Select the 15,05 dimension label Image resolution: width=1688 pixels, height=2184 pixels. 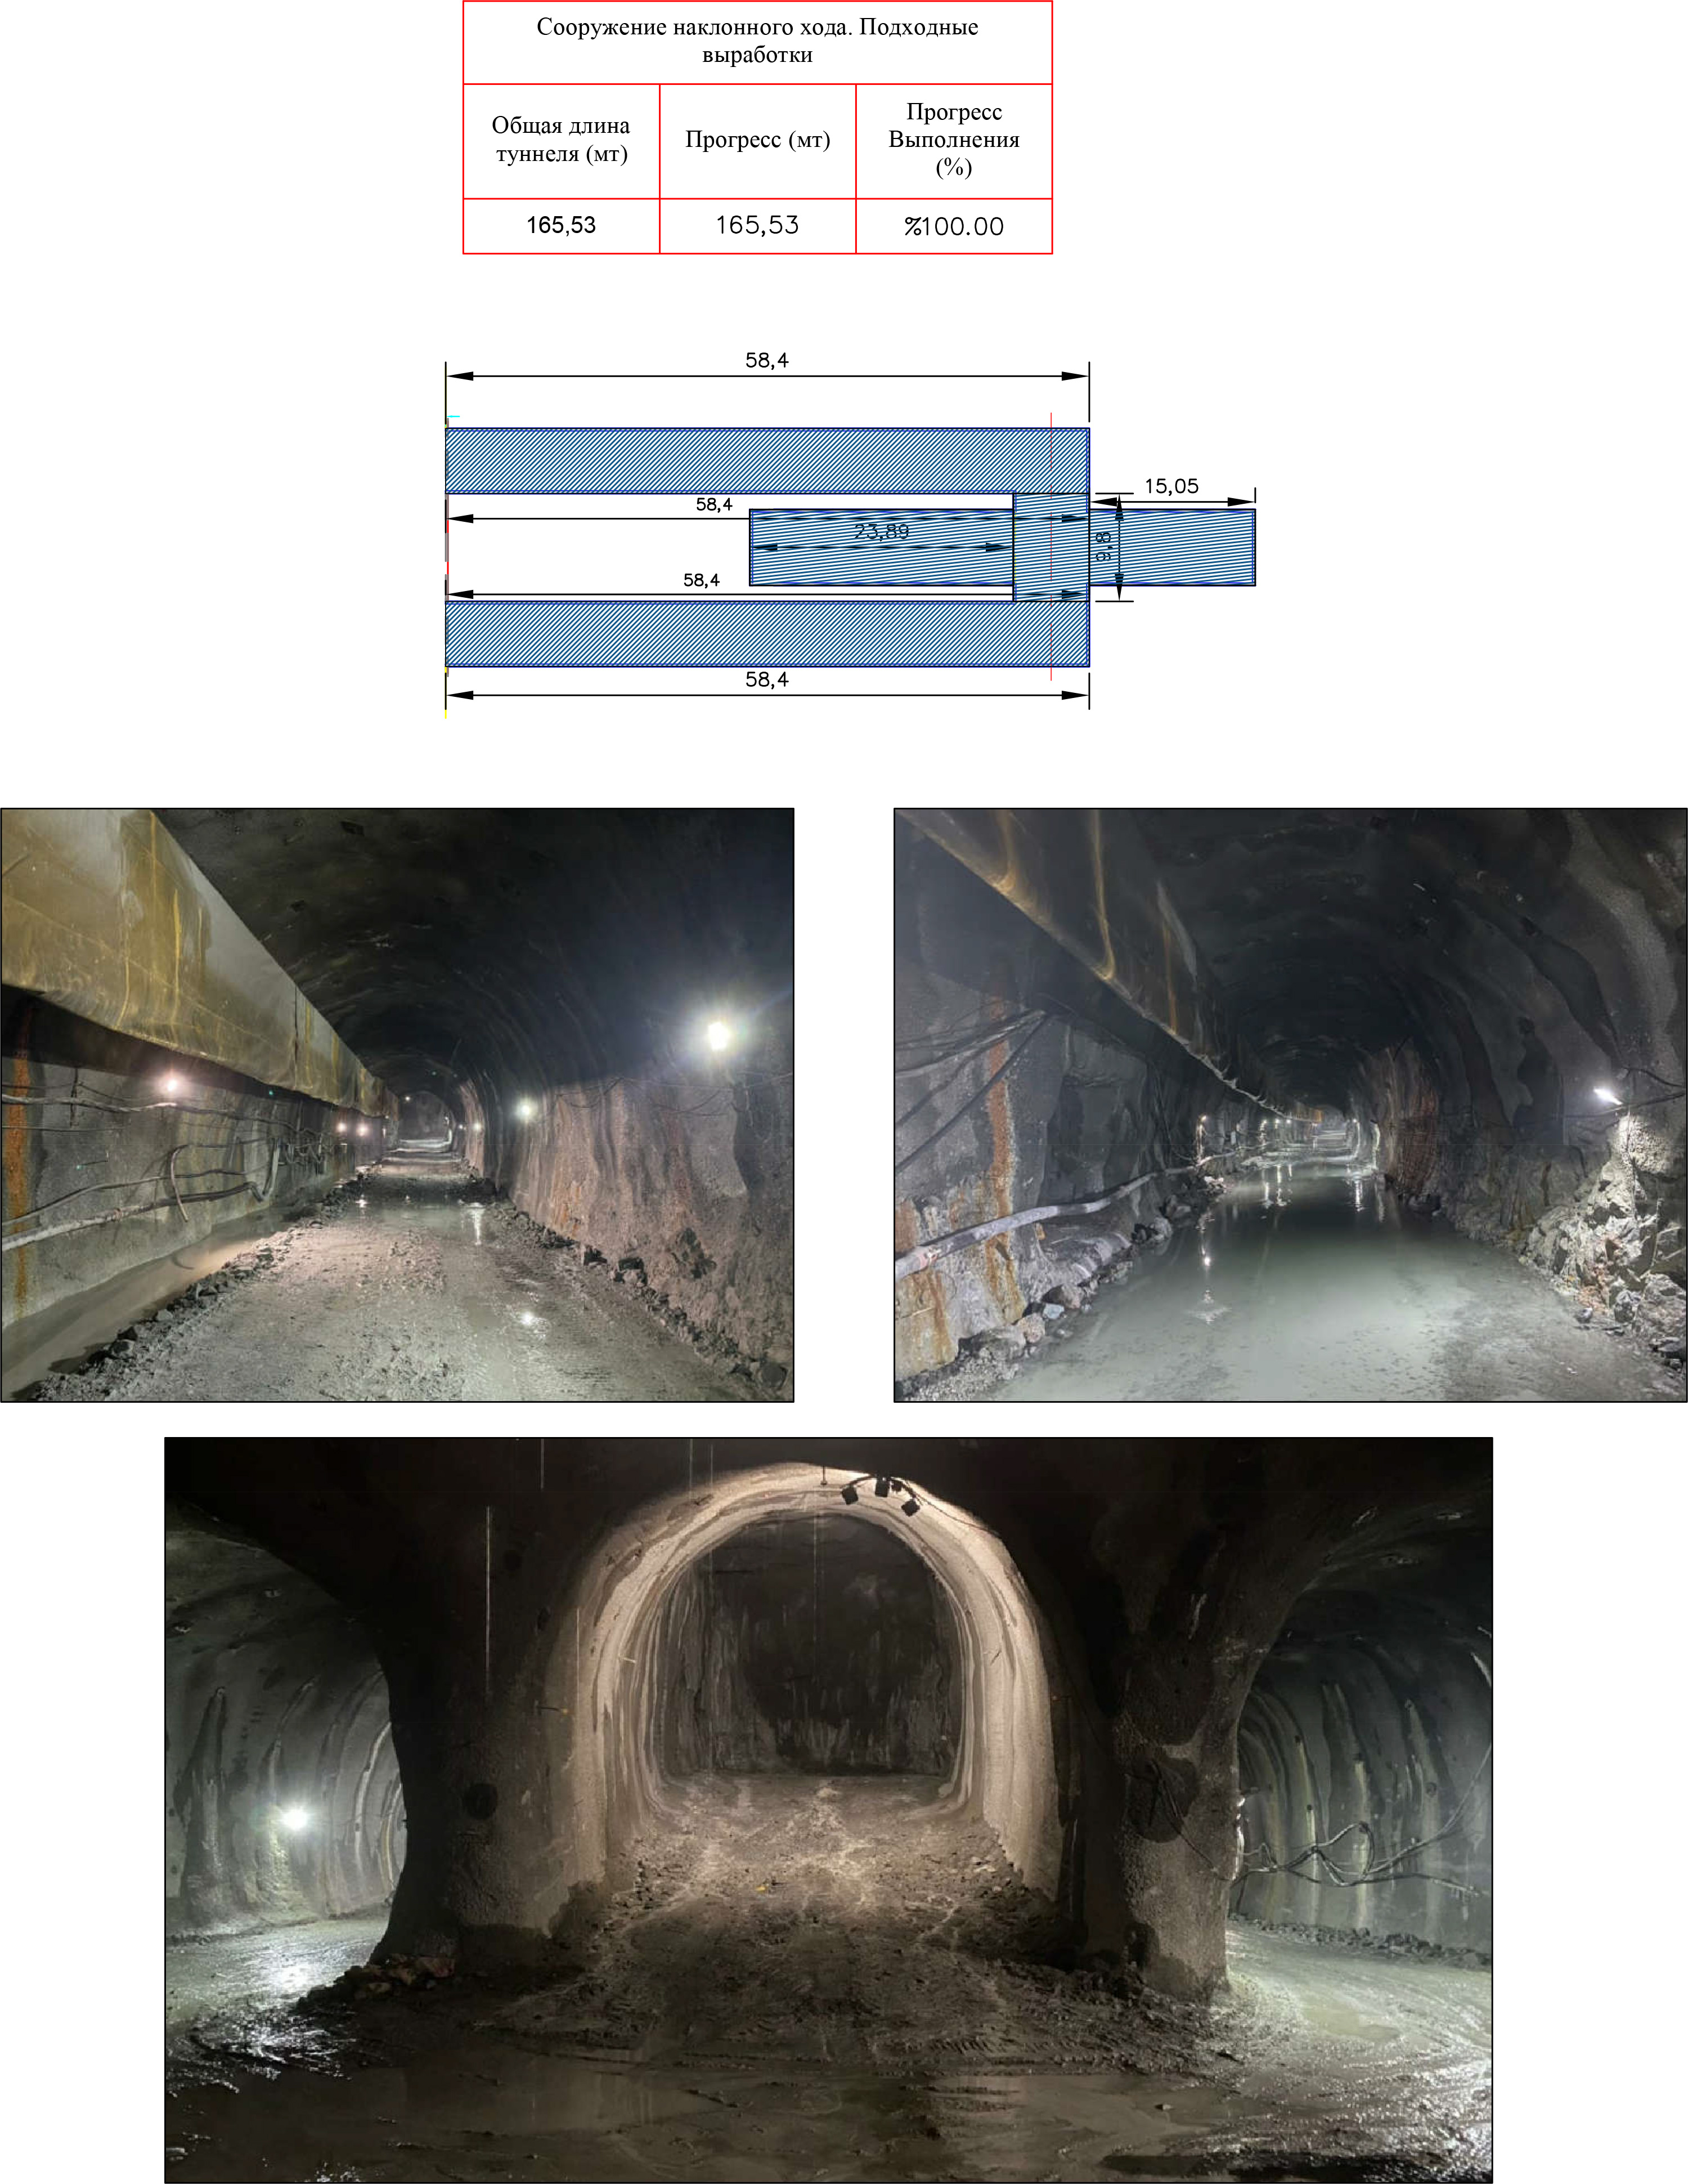[1170, 486]
